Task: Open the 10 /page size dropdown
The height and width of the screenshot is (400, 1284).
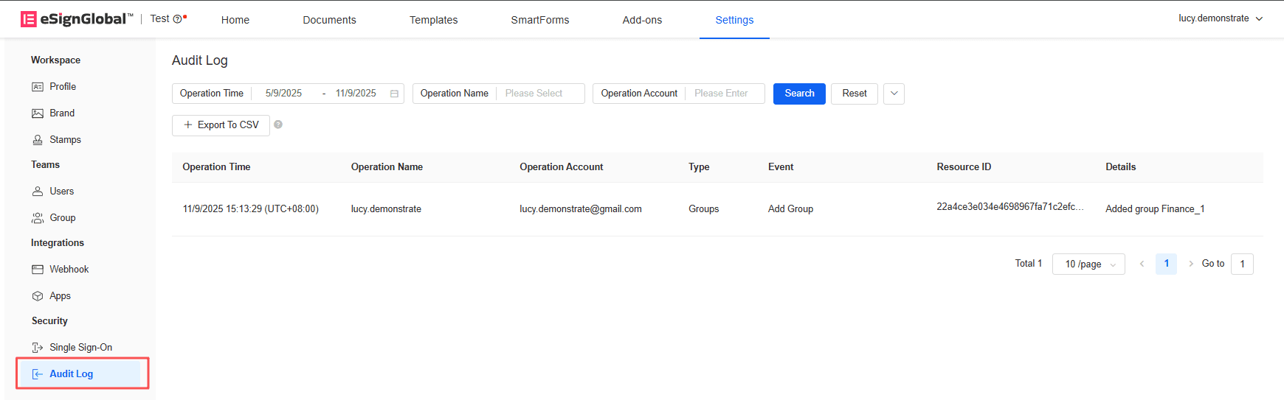Action: point(1088,264)
